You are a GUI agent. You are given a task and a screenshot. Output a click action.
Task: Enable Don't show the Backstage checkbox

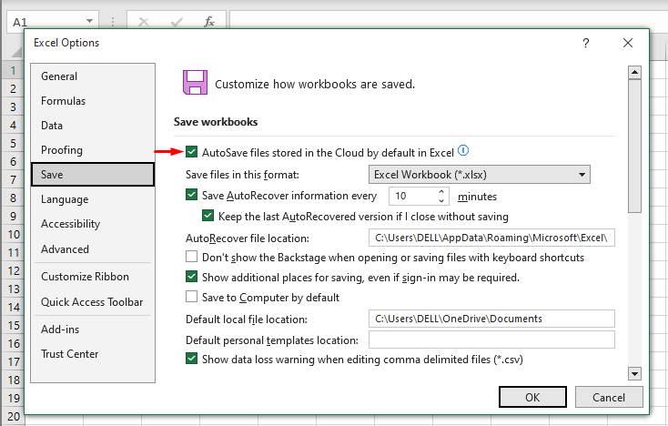[x=192, y=257]
